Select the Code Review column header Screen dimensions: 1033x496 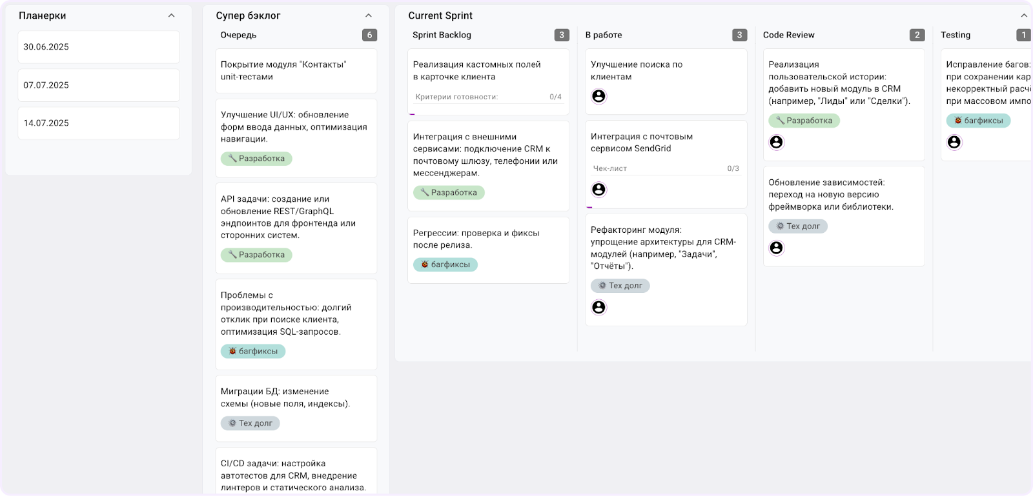click(788, 35)
